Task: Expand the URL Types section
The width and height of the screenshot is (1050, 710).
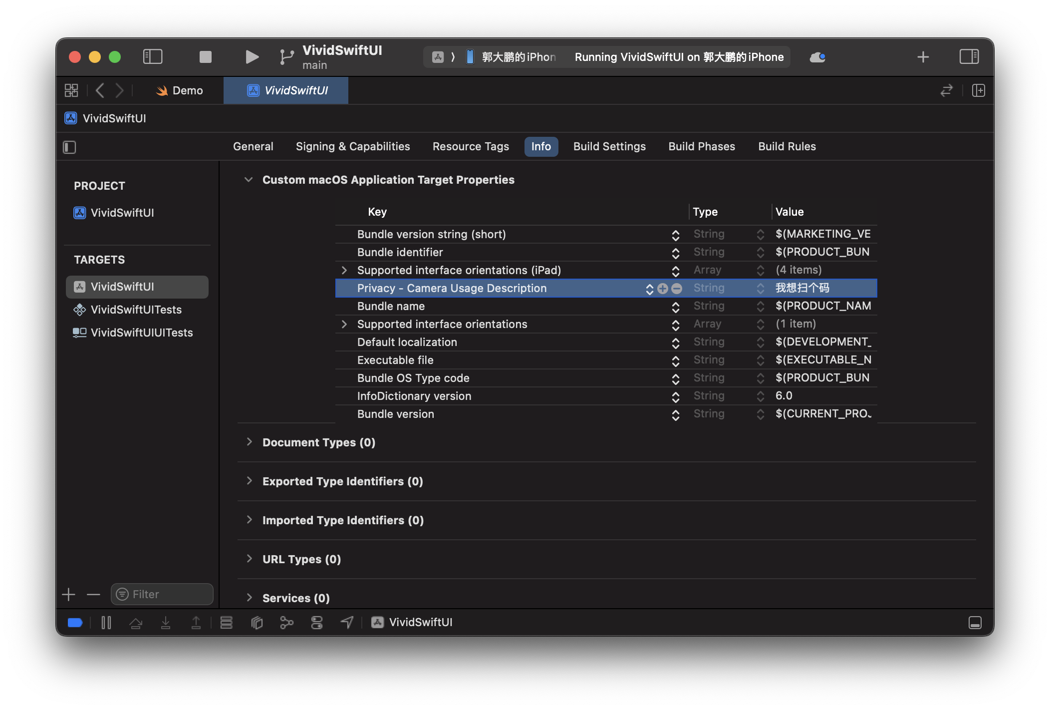Action: (x=249, y=559)
